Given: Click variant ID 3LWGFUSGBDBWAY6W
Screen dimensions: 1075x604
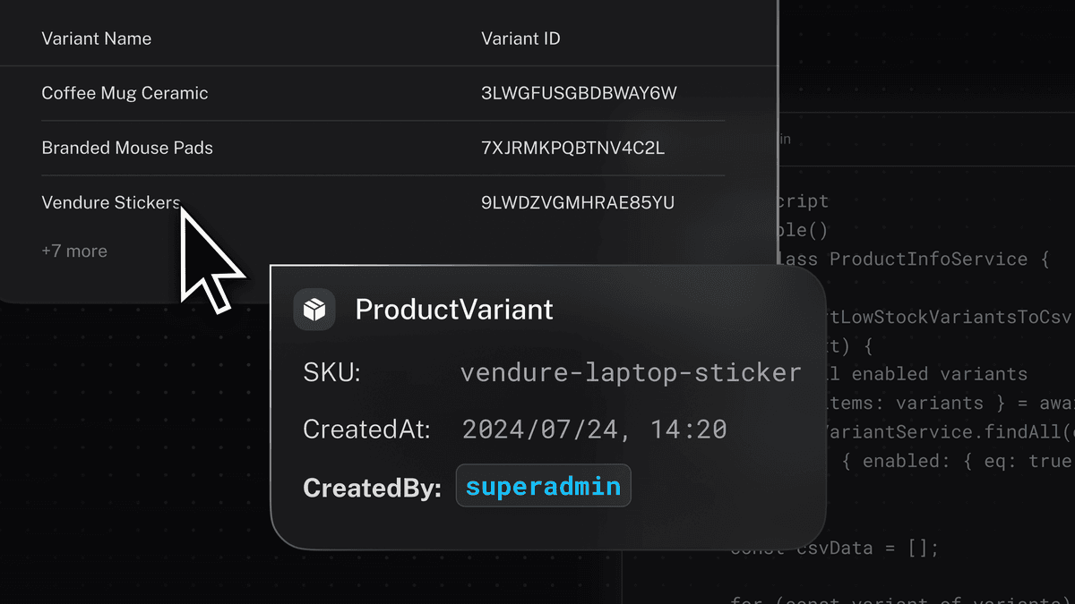Looking at the screenshot, I should (x=579, y=93).
